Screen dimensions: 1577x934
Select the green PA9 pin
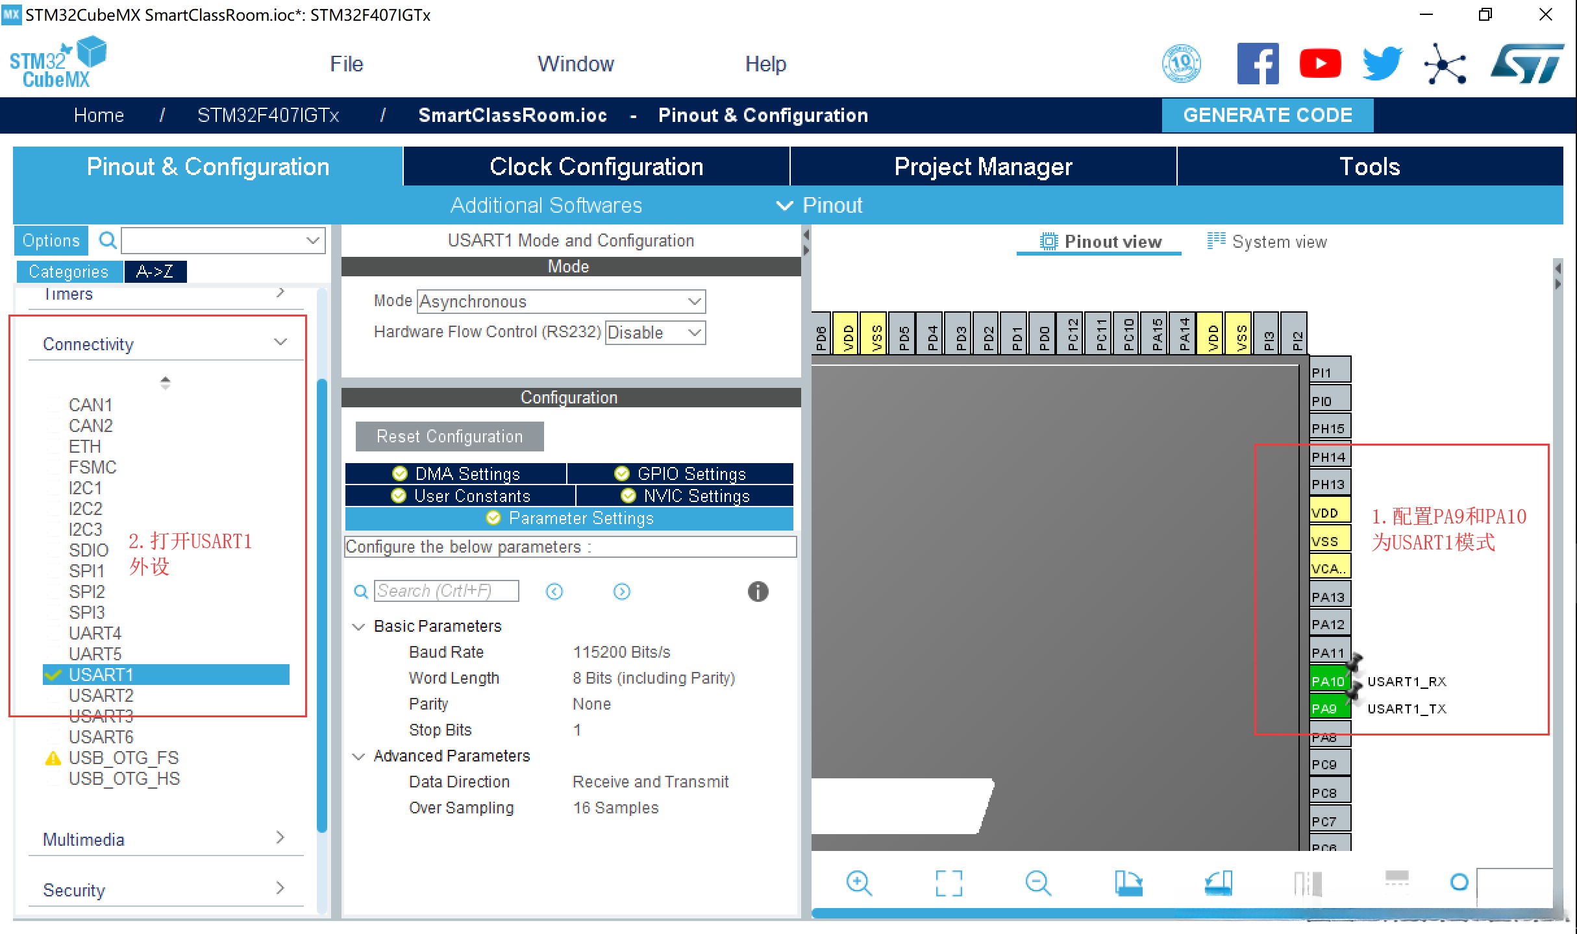point(1328,708)
